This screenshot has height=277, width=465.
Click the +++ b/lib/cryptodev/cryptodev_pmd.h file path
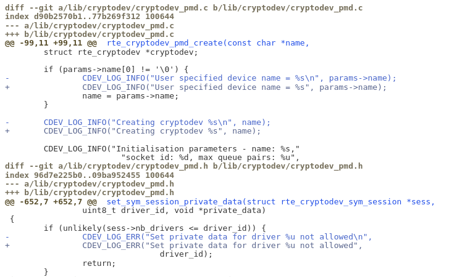[x=89, y=193]
